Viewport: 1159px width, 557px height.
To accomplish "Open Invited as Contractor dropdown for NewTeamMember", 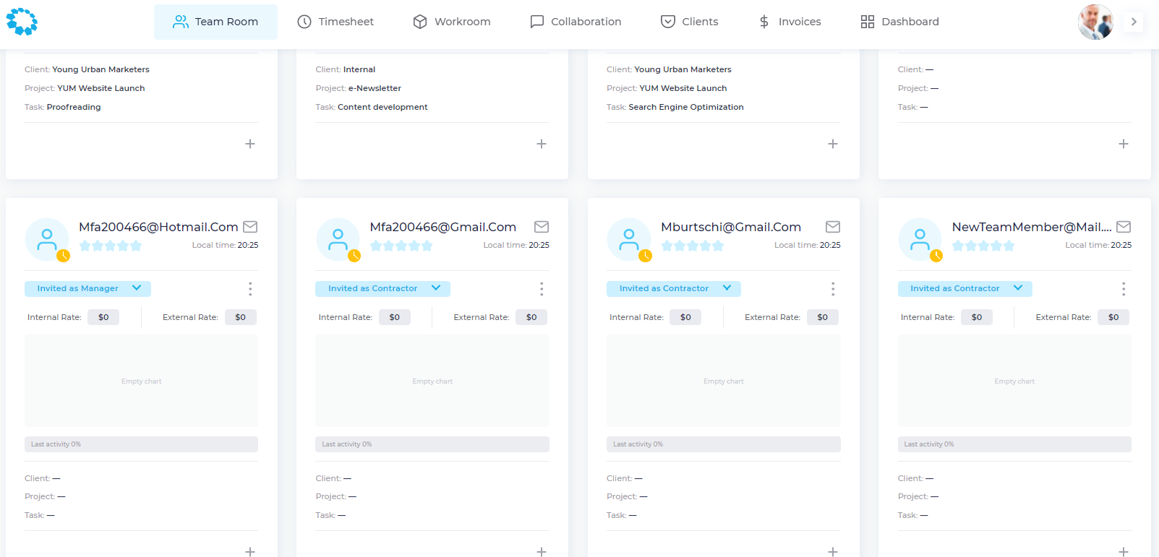I will (1018, 288).
